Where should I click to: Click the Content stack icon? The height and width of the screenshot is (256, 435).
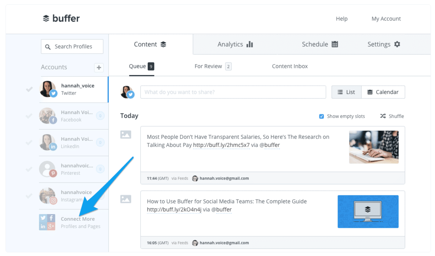164,44
